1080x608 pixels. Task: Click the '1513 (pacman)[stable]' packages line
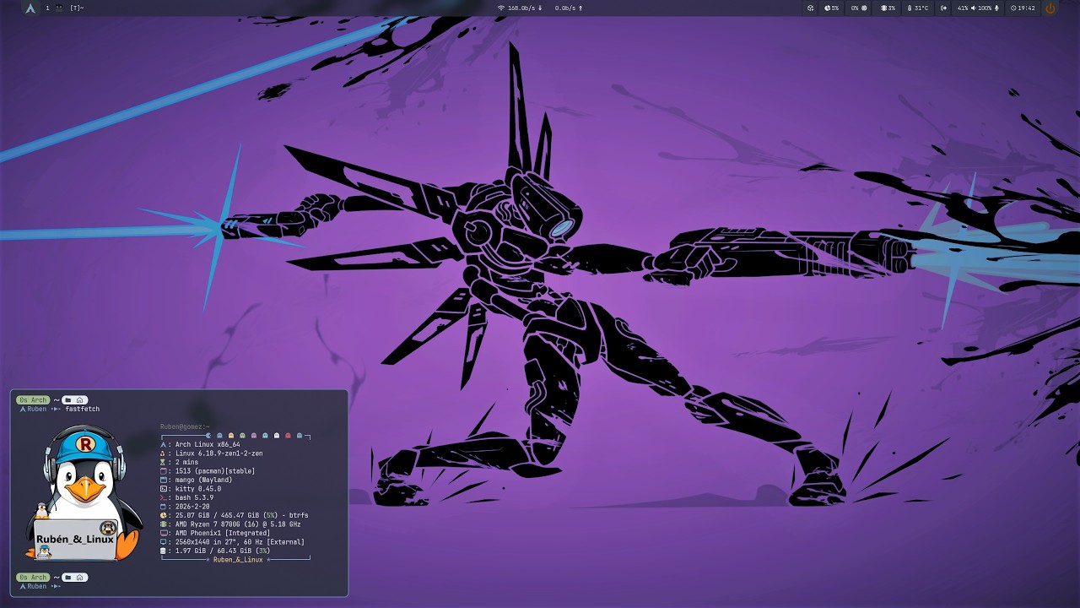215,471
